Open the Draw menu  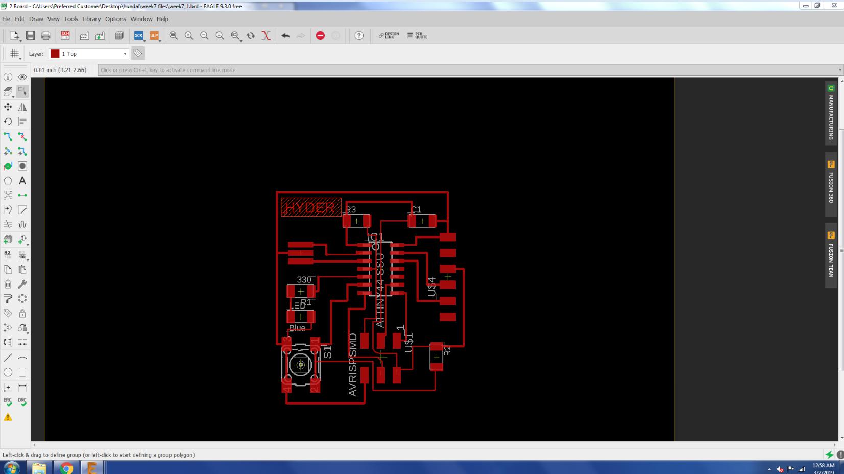pos(36,19)
